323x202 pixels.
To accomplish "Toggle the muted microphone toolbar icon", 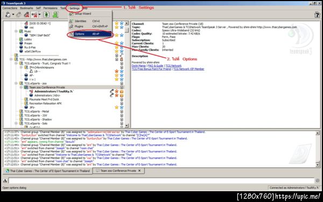I will [x=34, y=15].
